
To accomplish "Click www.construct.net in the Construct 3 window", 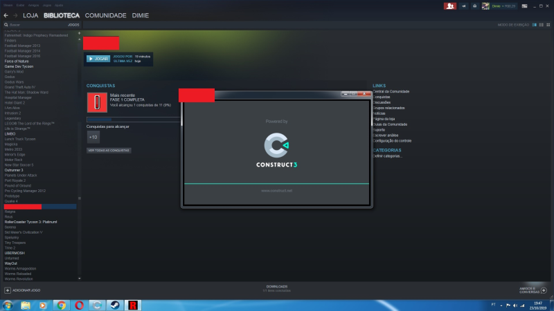I will 276,191.
